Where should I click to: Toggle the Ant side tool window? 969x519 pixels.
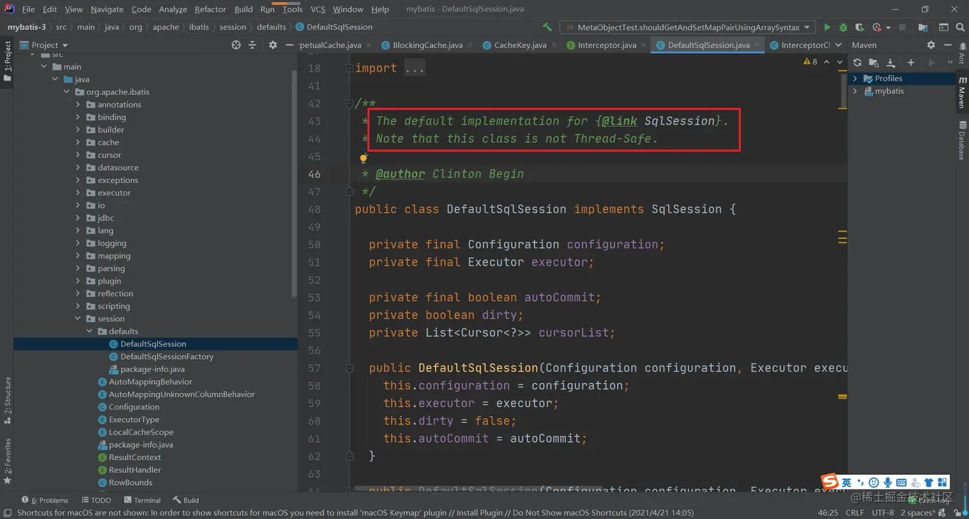click(962, 53)
